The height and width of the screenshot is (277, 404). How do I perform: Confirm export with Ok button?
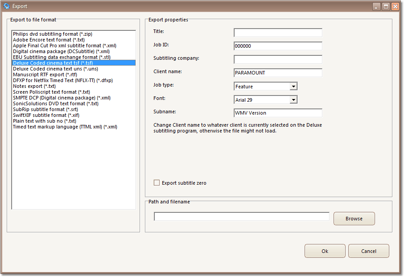(x=325, y=251)
